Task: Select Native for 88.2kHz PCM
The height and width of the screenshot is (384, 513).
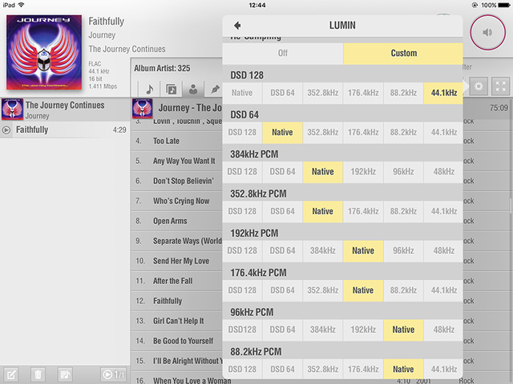Action: [x=403, y=370]
